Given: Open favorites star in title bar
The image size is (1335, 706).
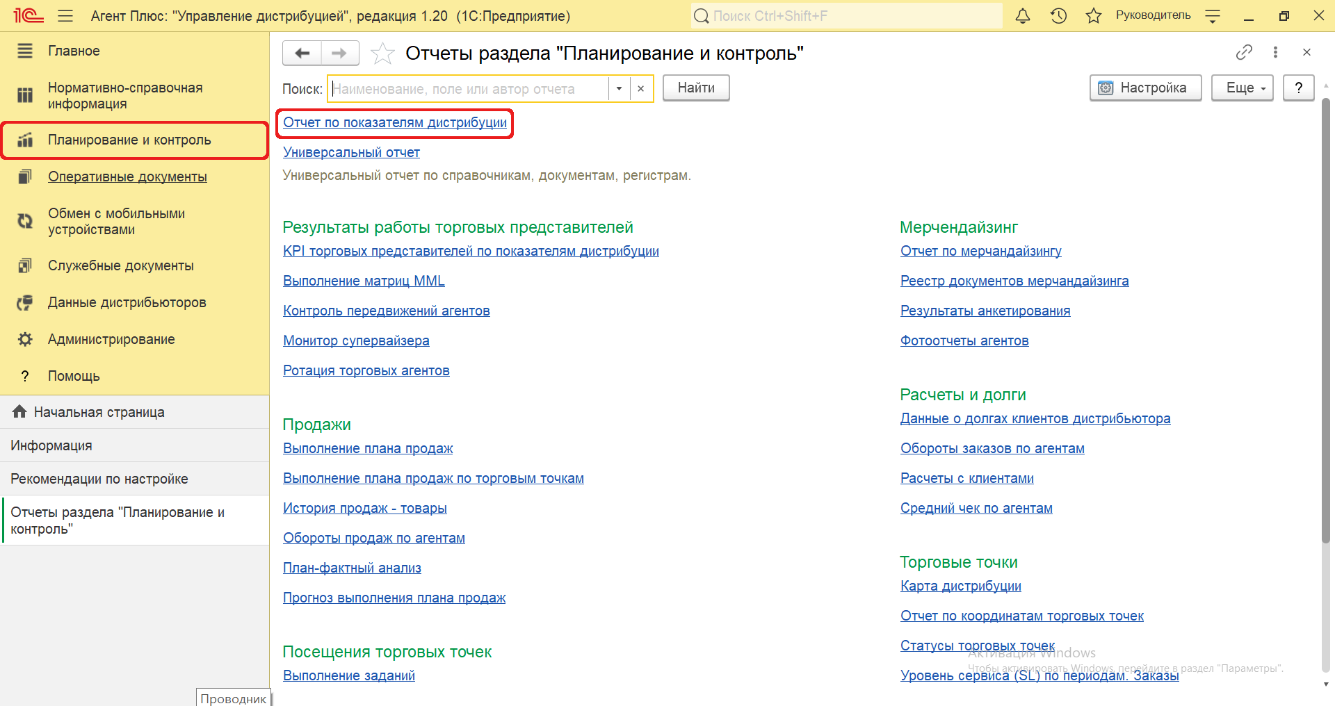Looking at the screenshot, I should [x=1094, y=15].
